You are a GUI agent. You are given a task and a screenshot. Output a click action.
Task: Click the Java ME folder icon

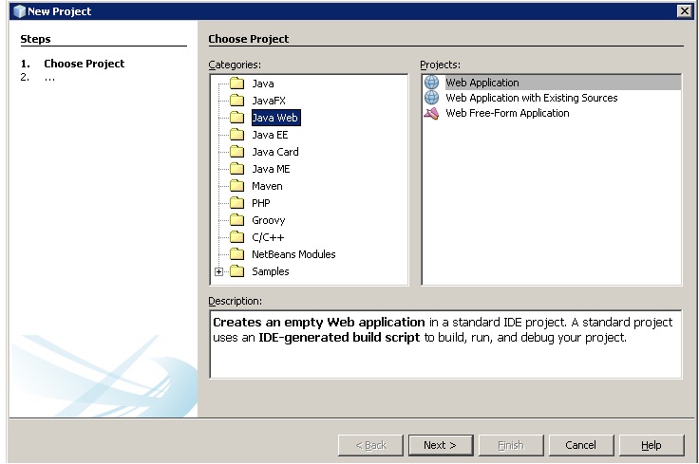pos(237,169)
